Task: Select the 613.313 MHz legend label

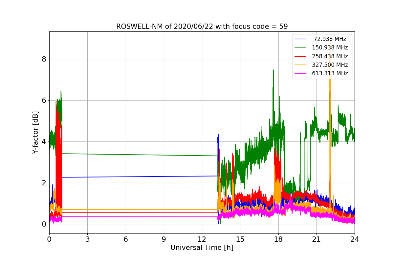Action: click(x=330, y=73)
